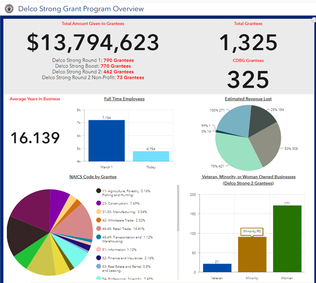This screenshot has height=283, width=316.
Task: Click the NAICS legend scrollbar
Action: [x=178, y=208]
